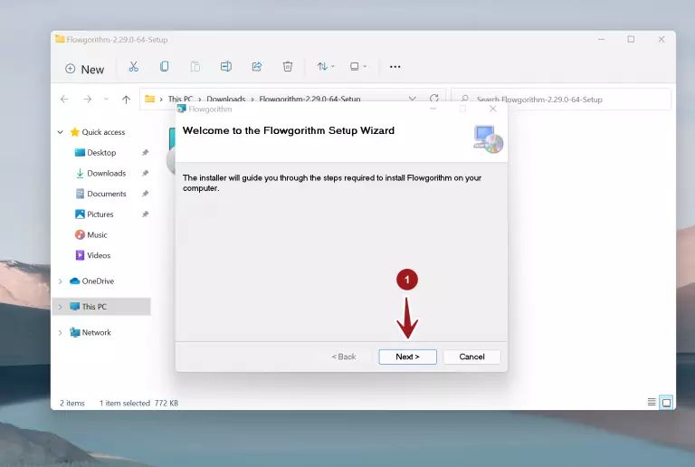The width and height of the screenshot is (695, 467).
Task: Open the Sort options dropdown in Explorer
Action: [326, 66]
